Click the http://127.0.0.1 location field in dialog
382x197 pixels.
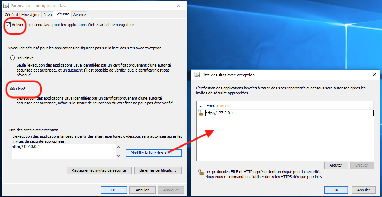290,113
